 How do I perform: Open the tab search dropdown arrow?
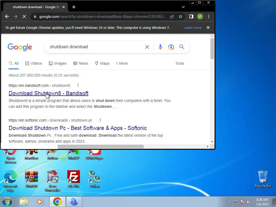183,7
